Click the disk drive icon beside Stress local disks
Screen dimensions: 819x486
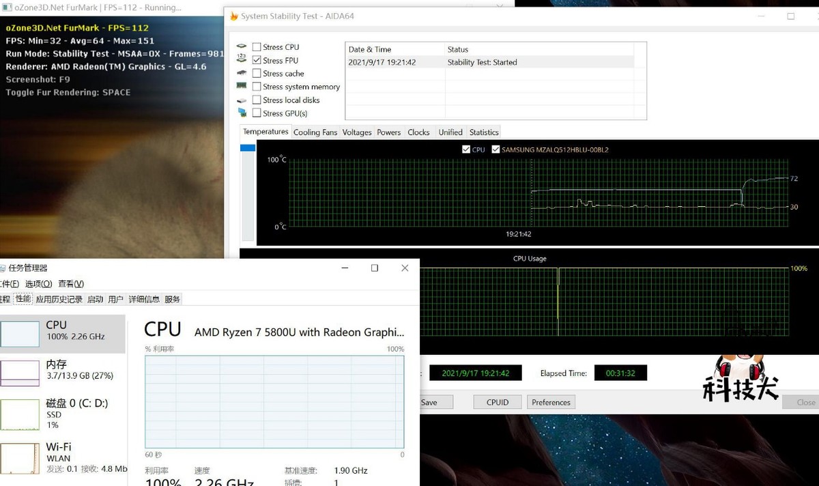click(242, 100)
